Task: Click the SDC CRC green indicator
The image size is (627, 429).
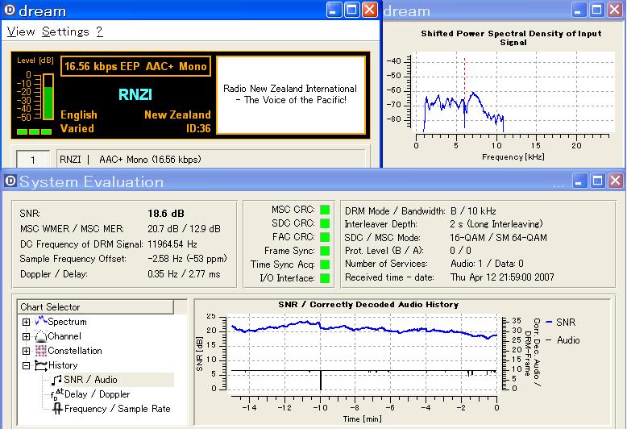Action: tap(325, 223)
